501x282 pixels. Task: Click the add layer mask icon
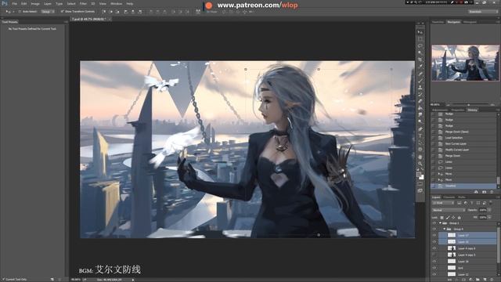[x=464, y=280]
